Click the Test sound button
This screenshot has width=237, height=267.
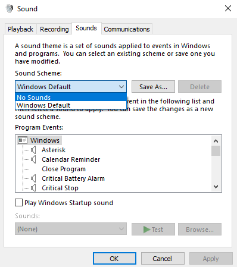point(153,230)
